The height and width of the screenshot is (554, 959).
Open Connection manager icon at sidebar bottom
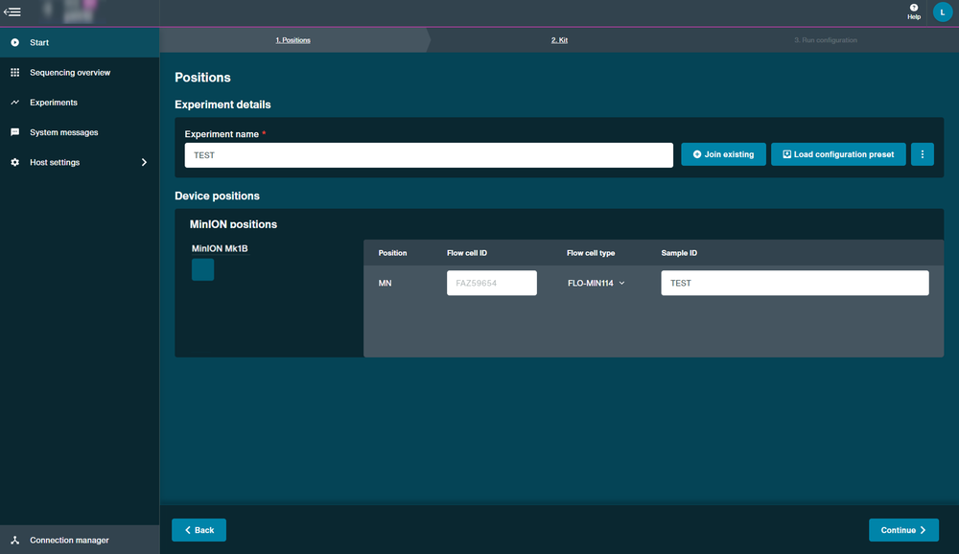point(14,540)
